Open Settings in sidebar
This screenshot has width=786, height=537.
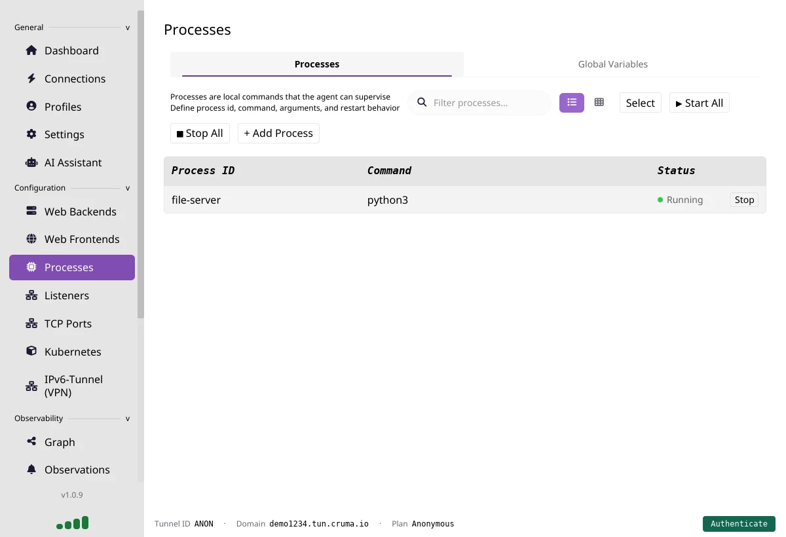[72, 134]
